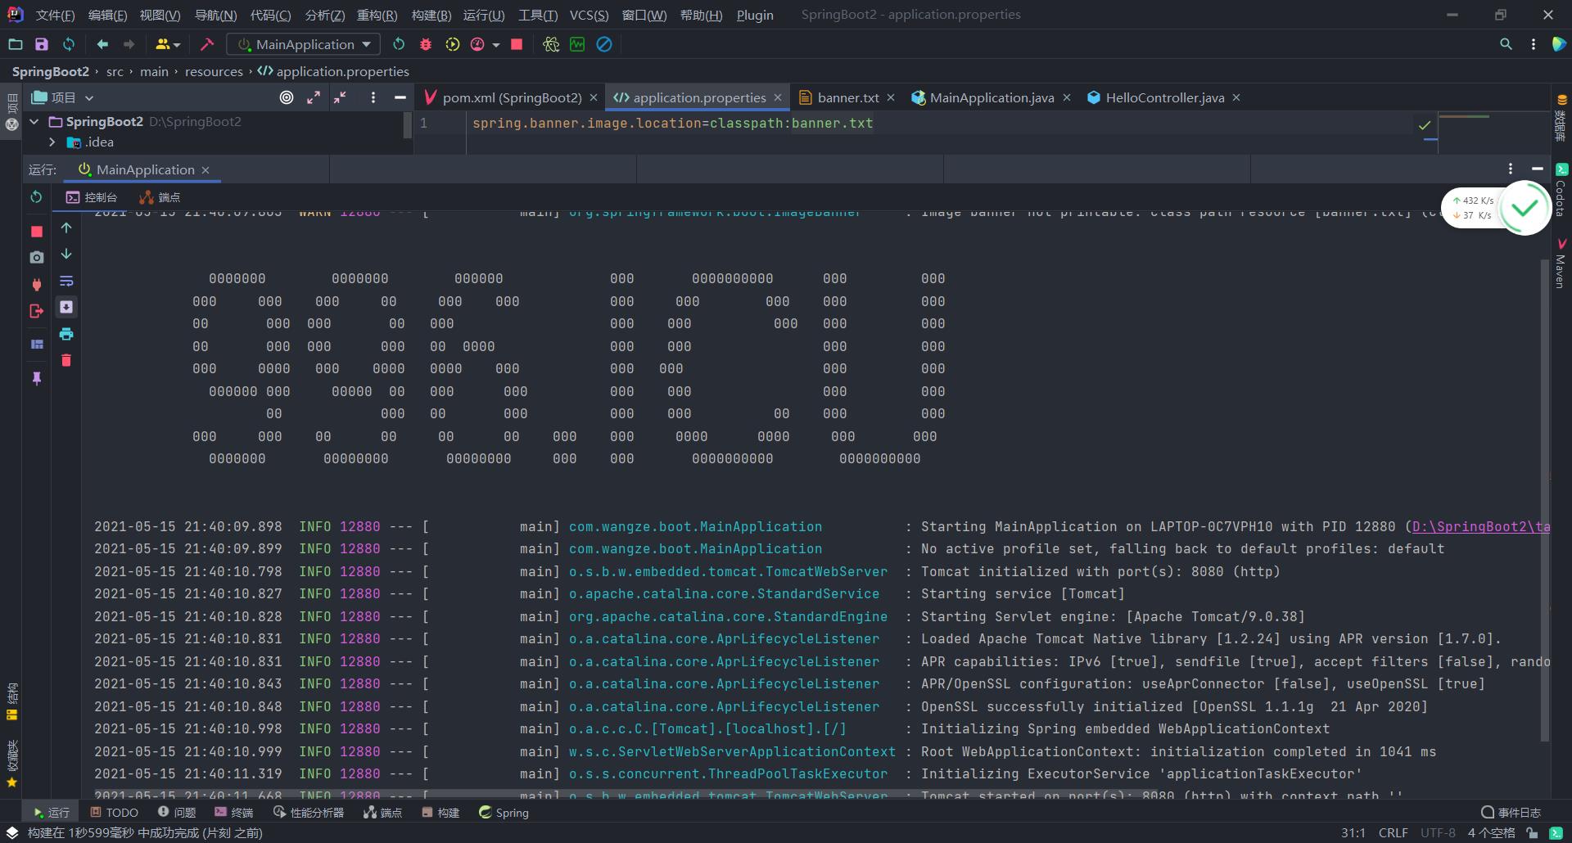Clear console with the trash icon
Viewport: 1572px width, 843px height.
[x=66, y=360]
